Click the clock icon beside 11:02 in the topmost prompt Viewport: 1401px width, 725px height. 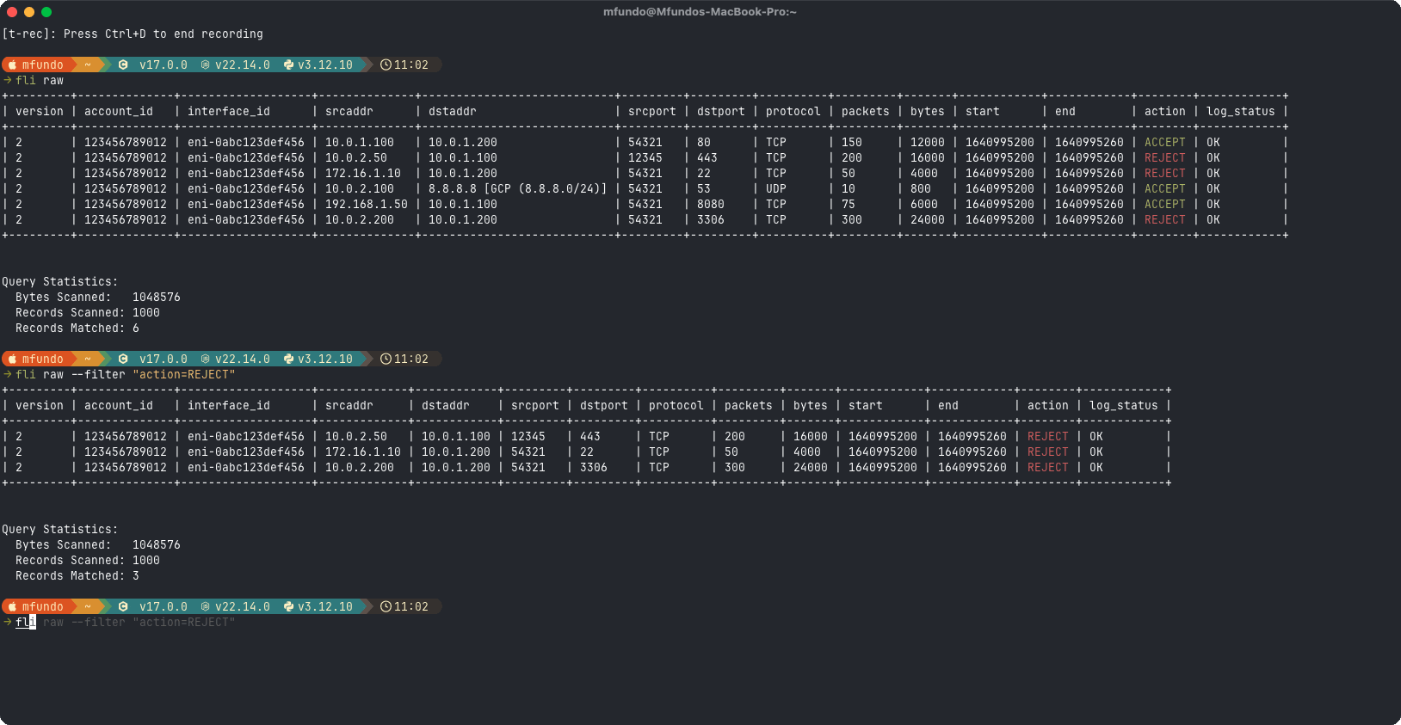[x=386, y=65]
